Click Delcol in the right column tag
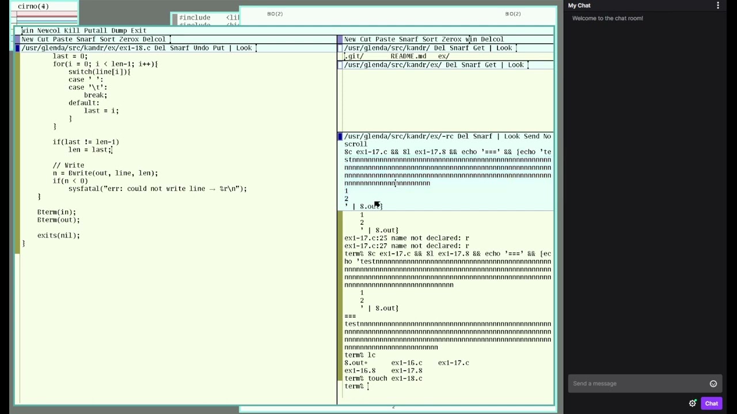The height and width of the screenshot is (414, 737). [492, 39]
